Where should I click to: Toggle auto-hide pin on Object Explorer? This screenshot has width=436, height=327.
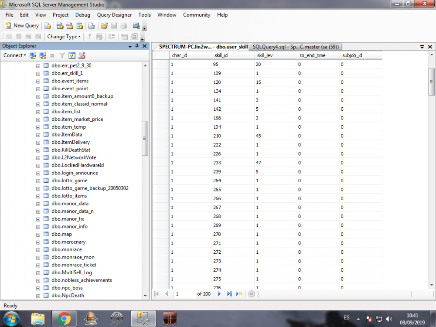coord(136,46)
